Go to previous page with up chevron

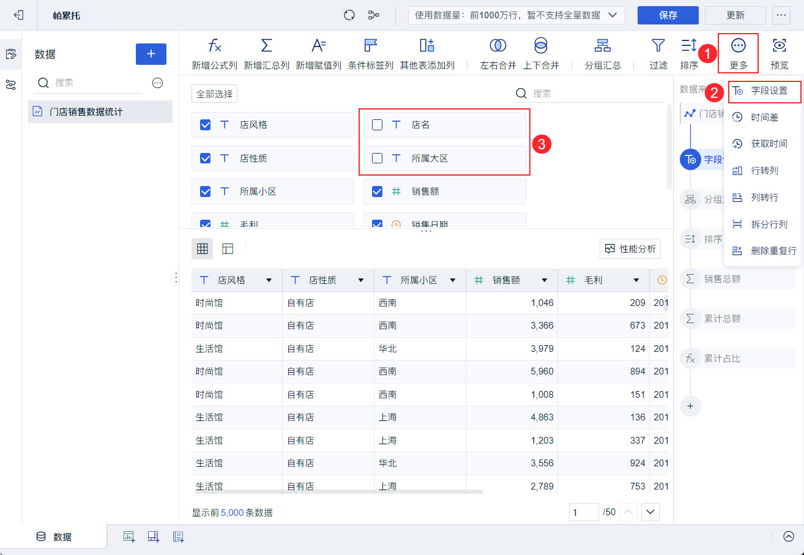[630, 512]
